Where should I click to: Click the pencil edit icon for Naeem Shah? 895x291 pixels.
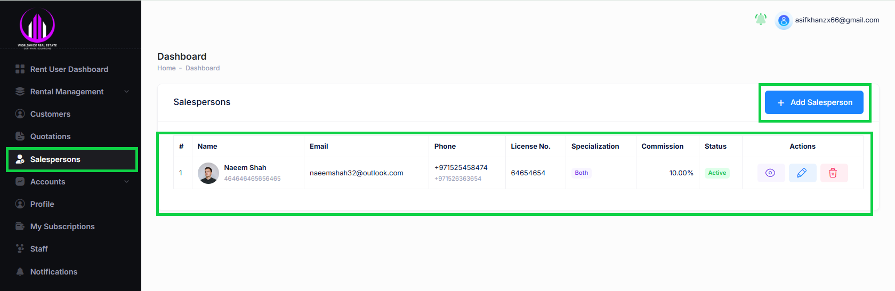pos(802,173)
